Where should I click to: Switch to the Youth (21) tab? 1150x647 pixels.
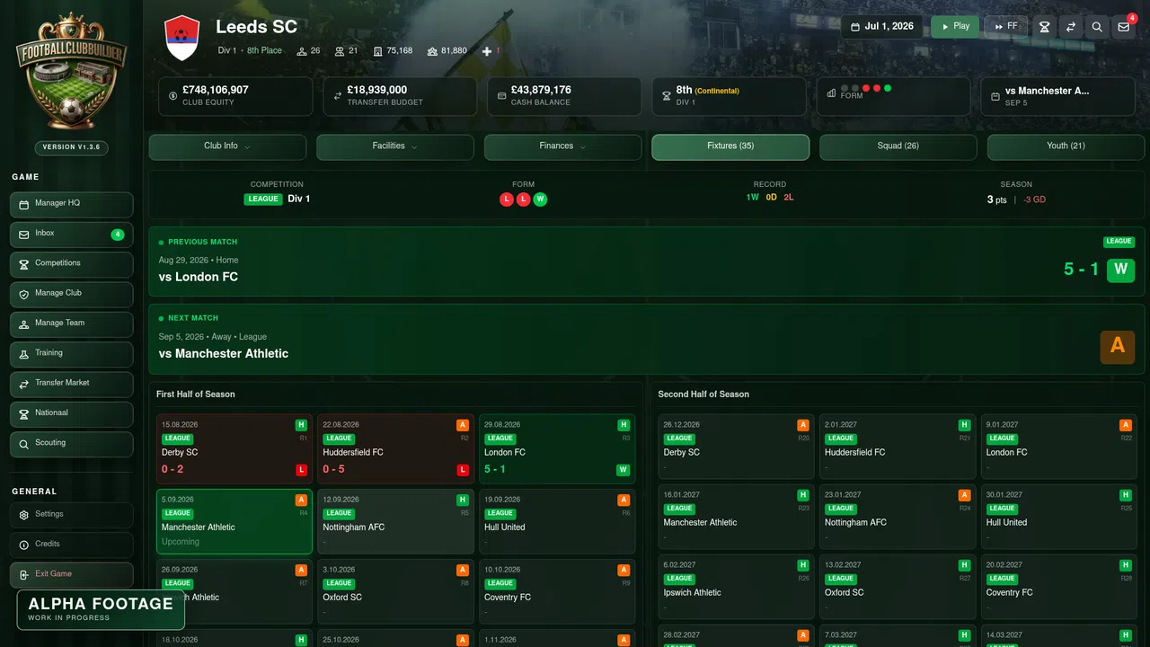pos(1066,146)
